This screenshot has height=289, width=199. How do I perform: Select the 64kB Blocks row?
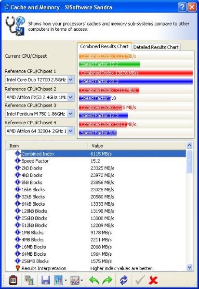tap(96, 204)
